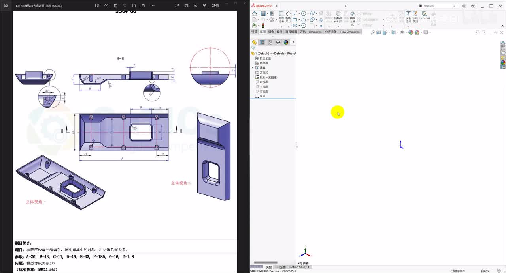The image size is (506, 273).
Task: Switch to the 3D 视图 bottom tab
Action: 280,267
